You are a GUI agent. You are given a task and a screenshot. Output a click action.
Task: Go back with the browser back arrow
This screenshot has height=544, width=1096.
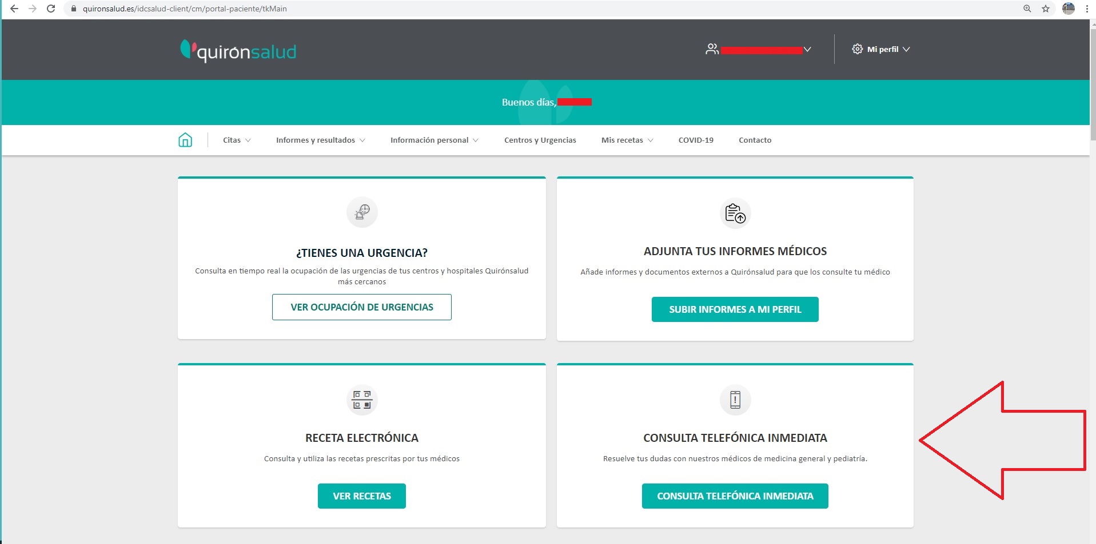coord(14,9)
